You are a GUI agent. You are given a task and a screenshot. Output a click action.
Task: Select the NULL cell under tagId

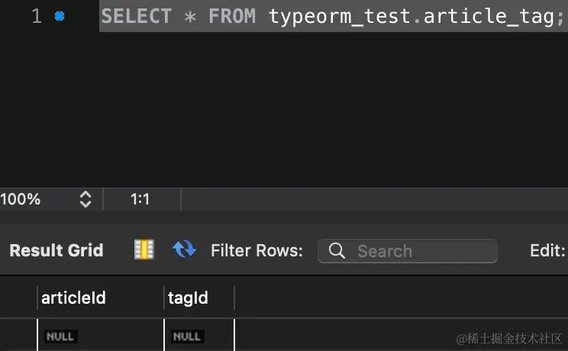click(187, 336)
